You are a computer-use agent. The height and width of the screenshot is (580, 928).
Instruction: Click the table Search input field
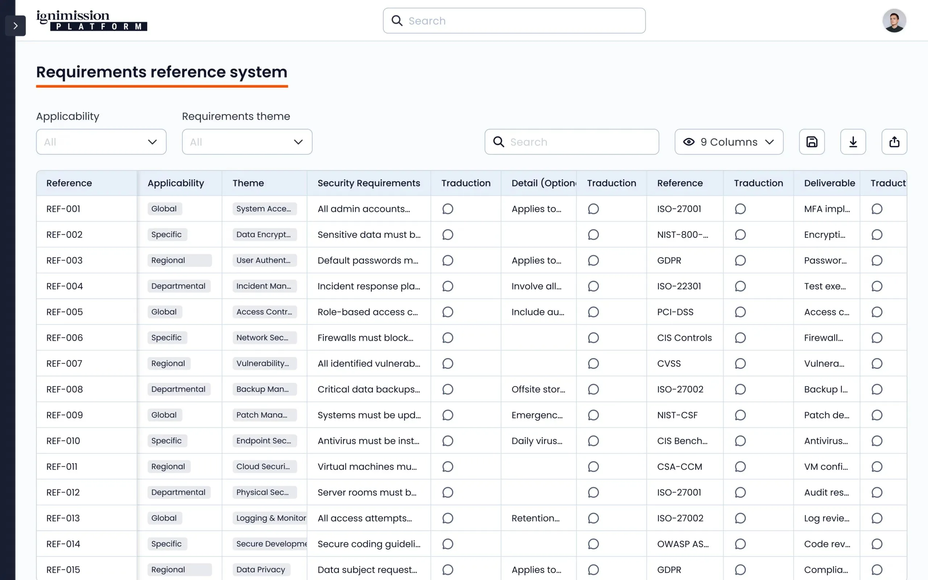pyautogui.click(x=571, y=142)
